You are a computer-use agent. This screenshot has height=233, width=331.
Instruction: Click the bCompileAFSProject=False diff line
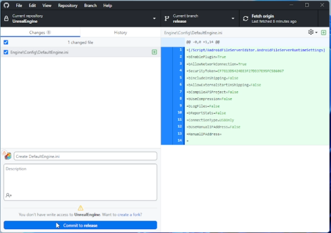tap(257, 92)
